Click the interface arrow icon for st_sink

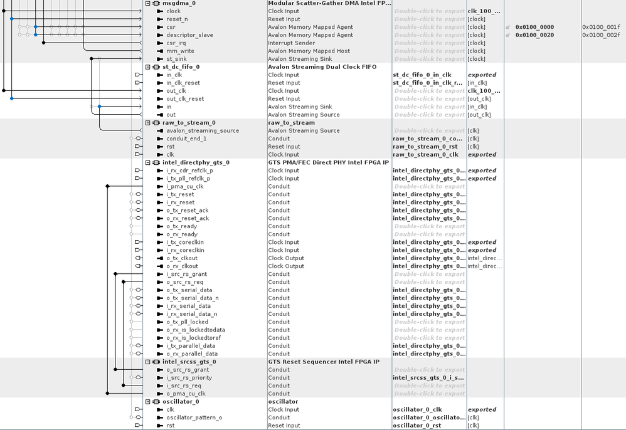tap(160, 59)
